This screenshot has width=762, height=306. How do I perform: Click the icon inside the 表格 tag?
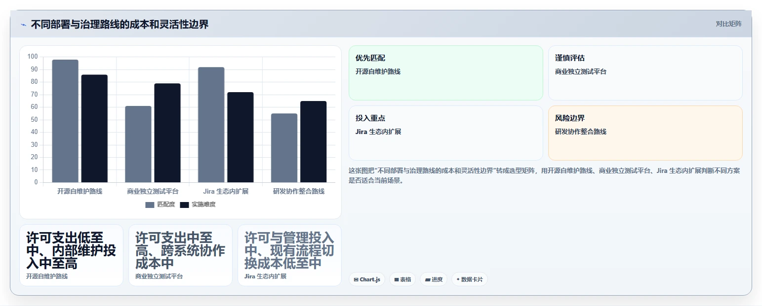tap(397, 280)
